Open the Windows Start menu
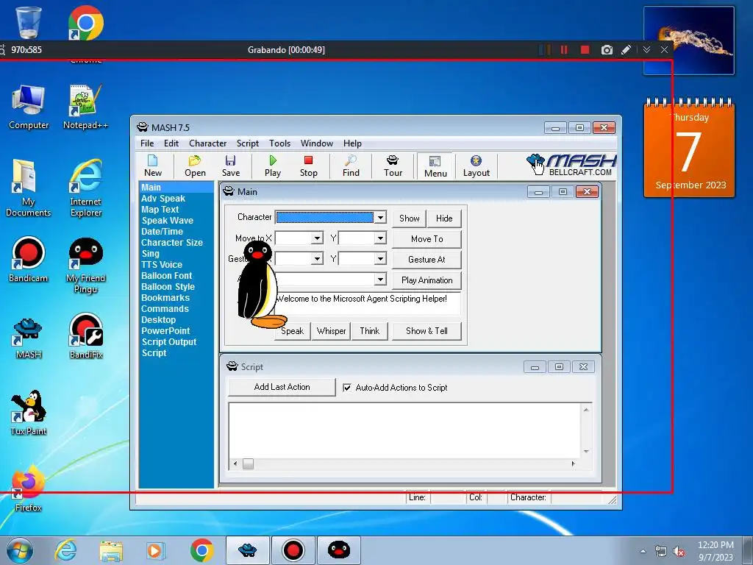This screenshot has height=565, width=753. click(19, 550)
